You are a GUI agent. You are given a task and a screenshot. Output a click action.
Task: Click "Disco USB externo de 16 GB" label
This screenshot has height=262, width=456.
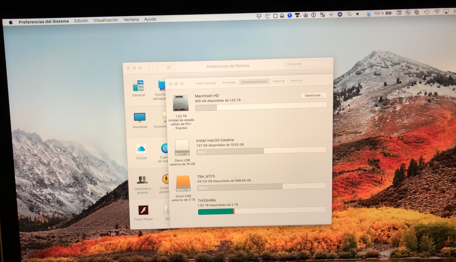182,162
